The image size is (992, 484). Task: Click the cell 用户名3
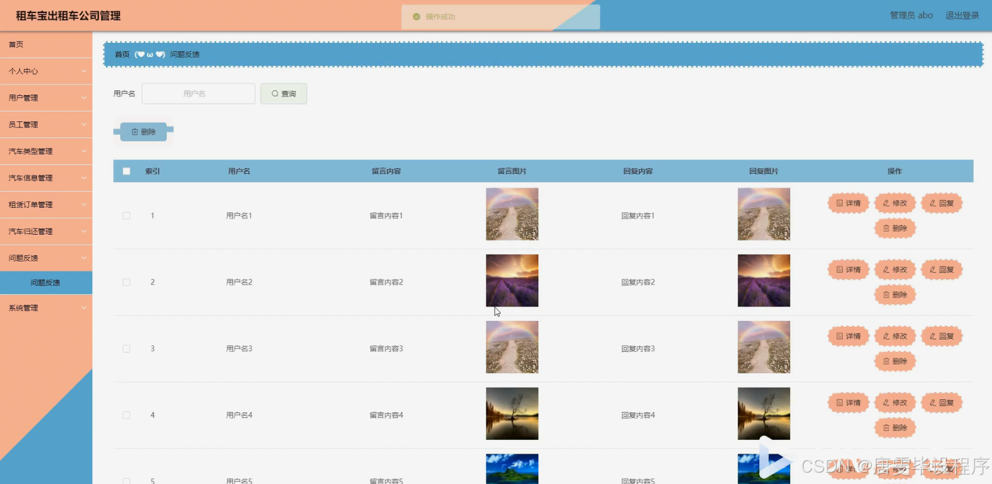tap(239, 349)
